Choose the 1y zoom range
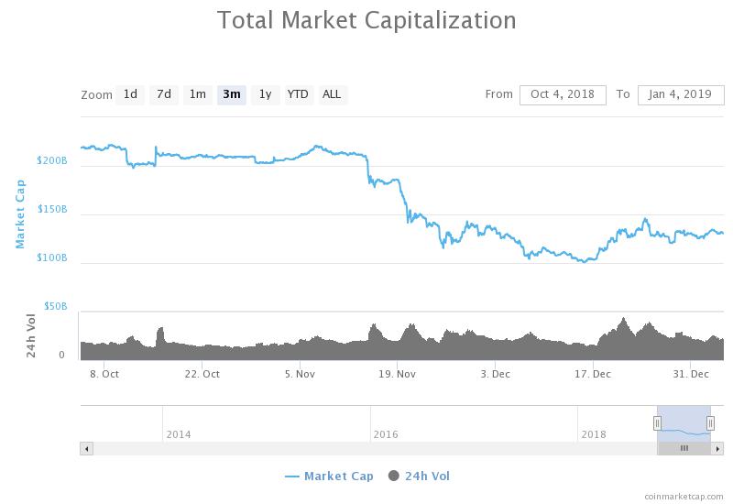The image size is (733, 504). 265,94
